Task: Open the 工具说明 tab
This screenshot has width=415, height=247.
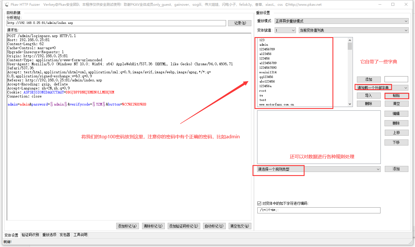Action: [80, 235]
